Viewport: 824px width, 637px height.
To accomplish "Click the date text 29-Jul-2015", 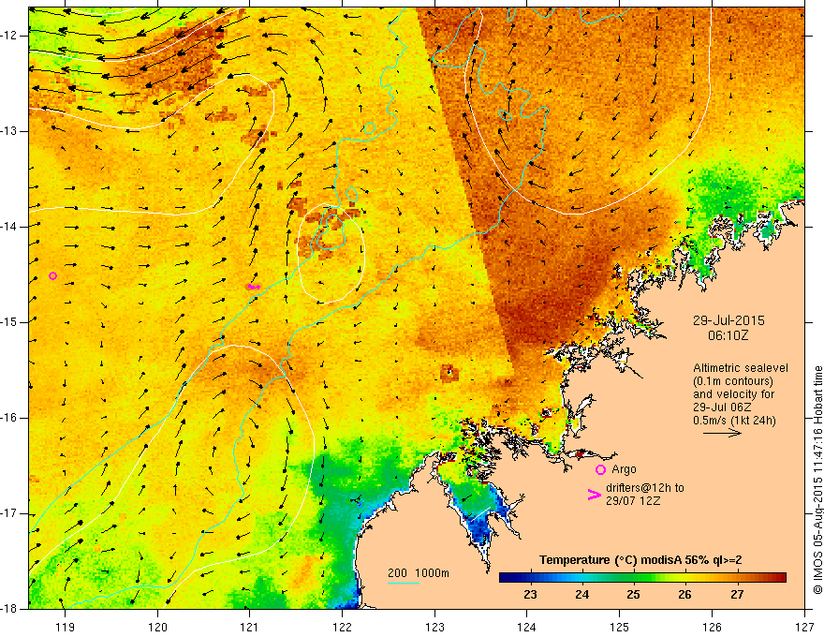I will 728,320.
